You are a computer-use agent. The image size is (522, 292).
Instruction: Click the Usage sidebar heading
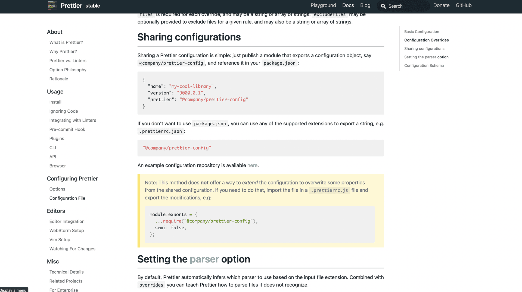click(55, 92)
